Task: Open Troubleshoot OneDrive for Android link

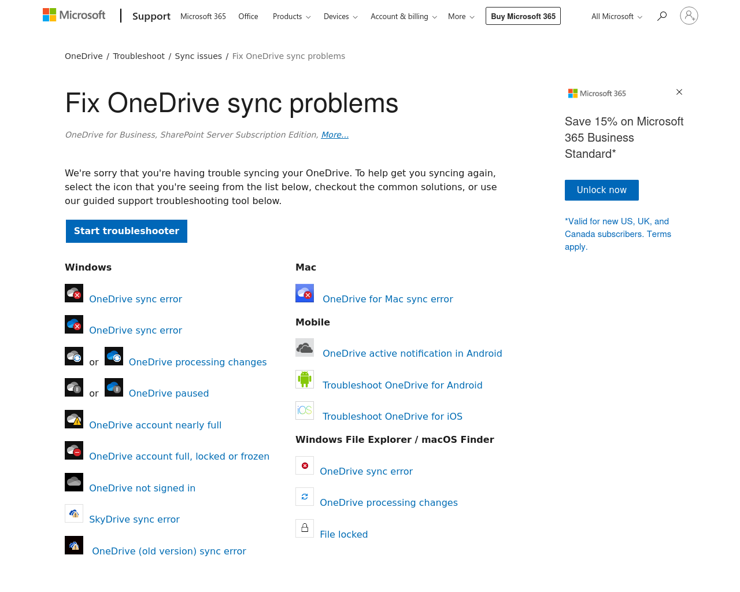Action: click(402, 385)
